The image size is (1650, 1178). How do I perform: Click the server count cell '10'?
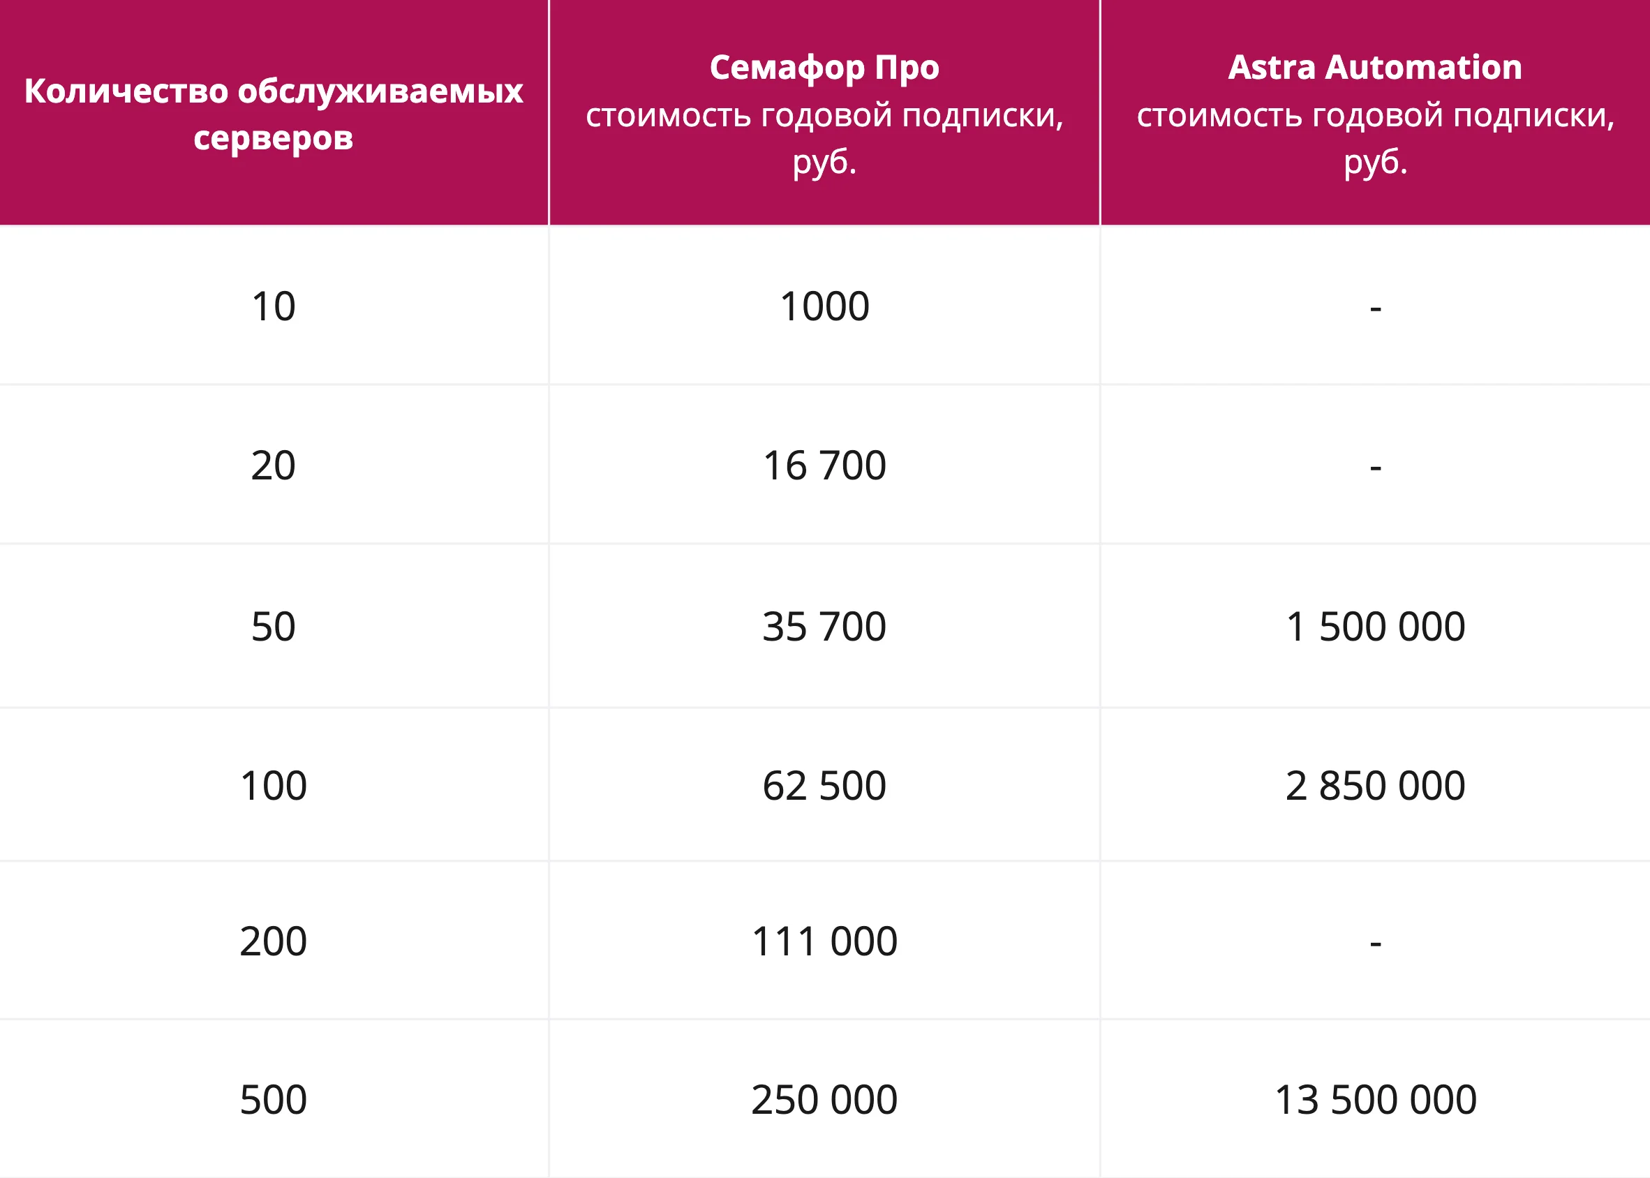274,306
